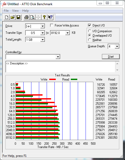125x160 pixels.
Task: Save results with the floppy disk icon
Action: coord(18,17)
